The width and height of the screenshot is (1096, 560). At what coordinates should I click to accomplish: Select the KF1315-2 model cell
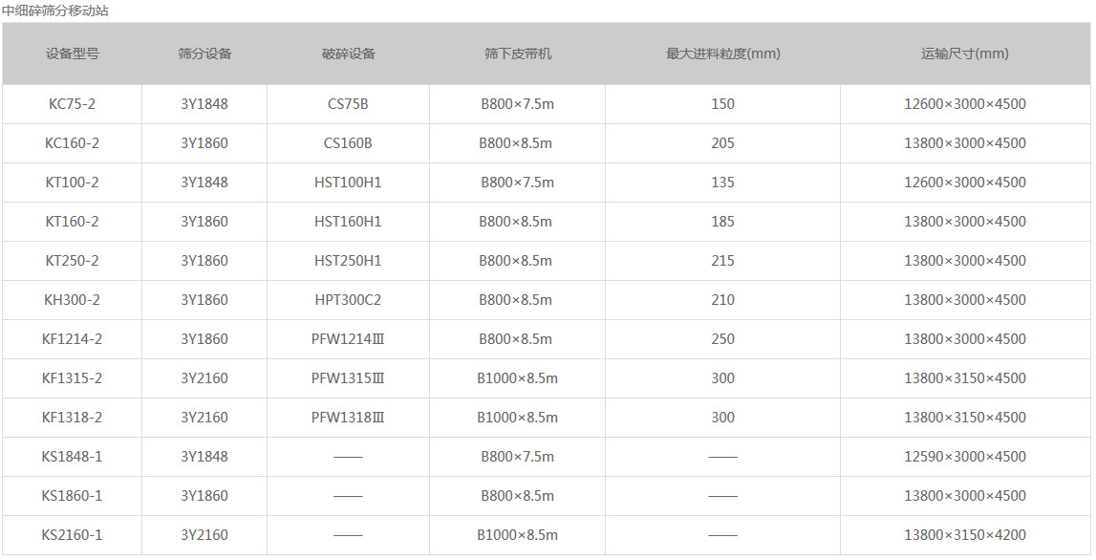click(72, 378)
